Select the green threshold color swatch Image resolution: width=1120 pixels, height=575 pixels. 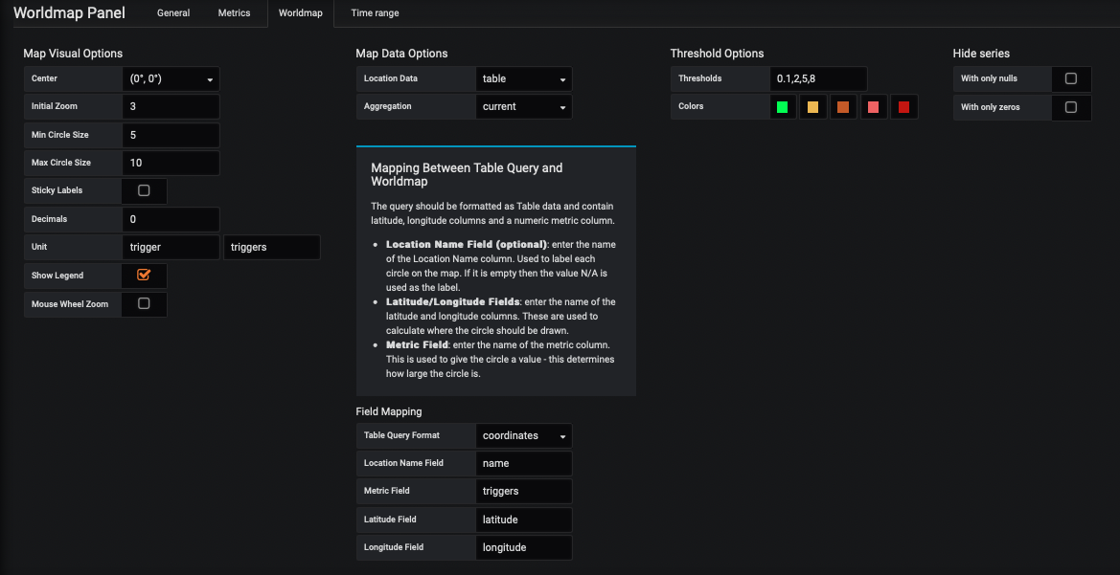(781, 106)
